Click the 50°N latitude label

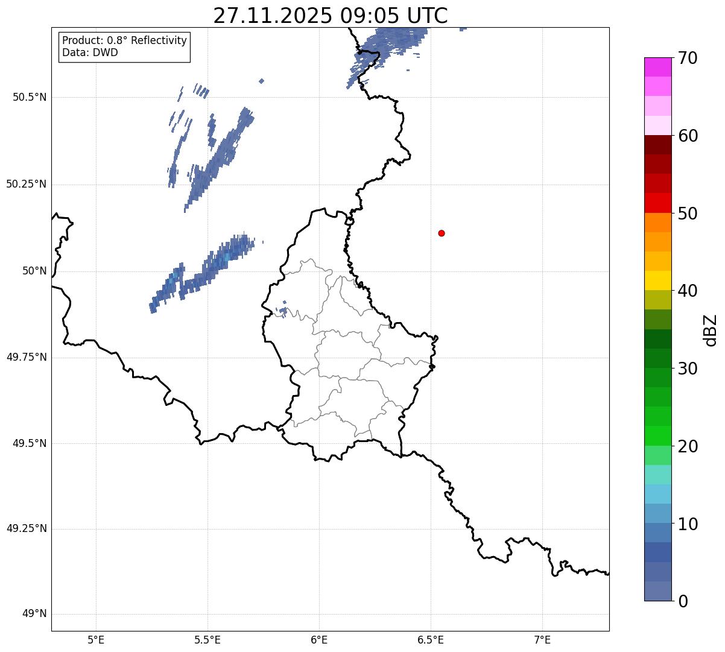pos(34,271)
